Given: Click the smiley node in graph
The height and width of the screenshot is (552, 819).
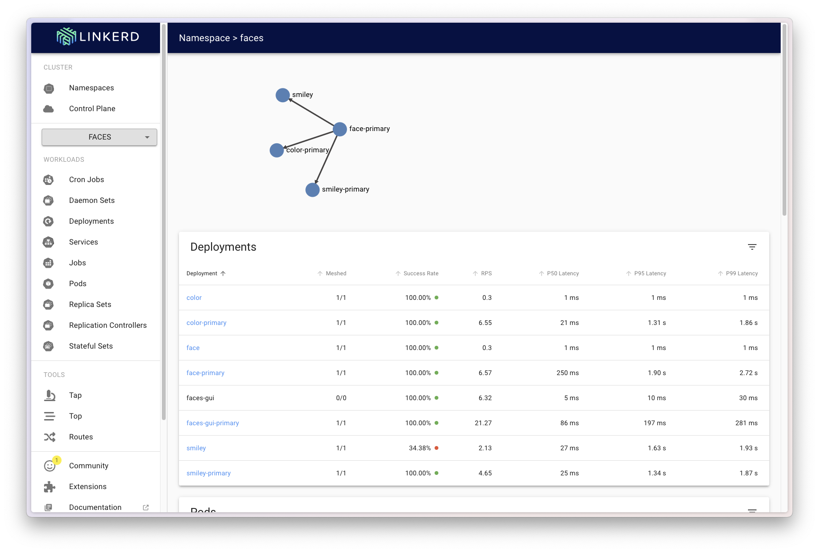Looking at the screenshot, I should pos(283,95).
